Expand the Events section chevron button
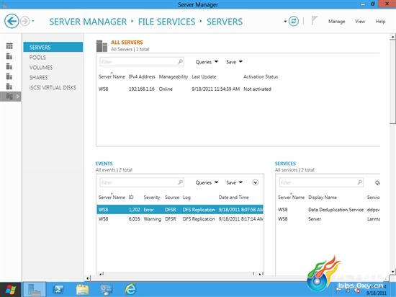Viewport: 396px width, 297px height. (x=256, y=182)
